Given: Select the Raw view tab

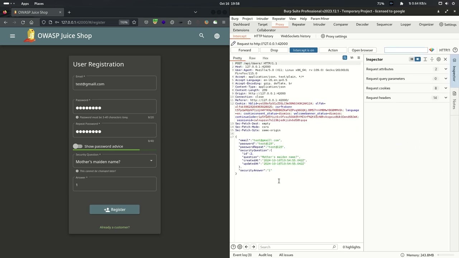Looking at the screenshot, I should coord(252,58).
